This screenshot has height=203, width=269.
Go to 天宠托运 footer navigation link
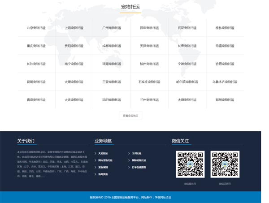click(103, 153)
